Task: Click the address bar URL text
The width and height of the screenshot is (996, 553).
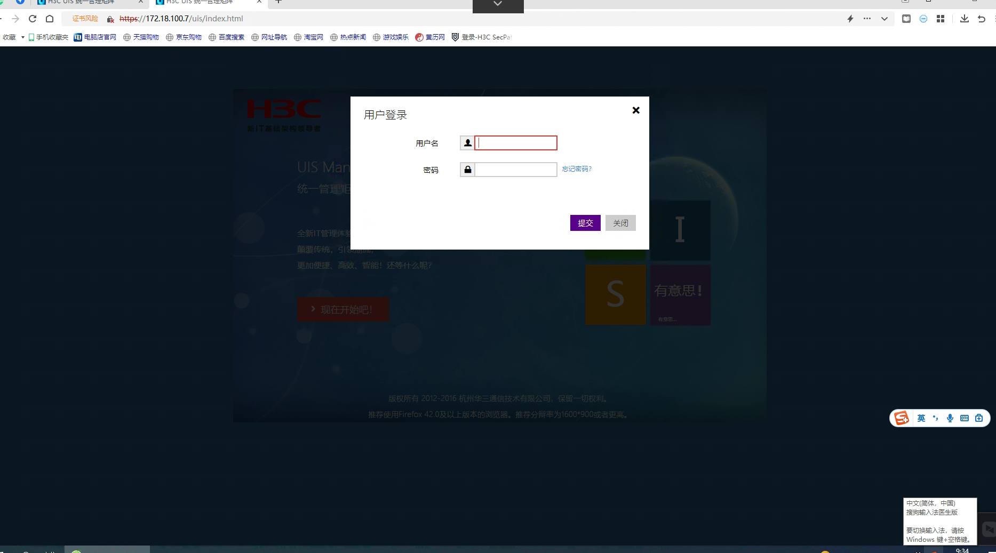Action: click(x=181, y=19)
